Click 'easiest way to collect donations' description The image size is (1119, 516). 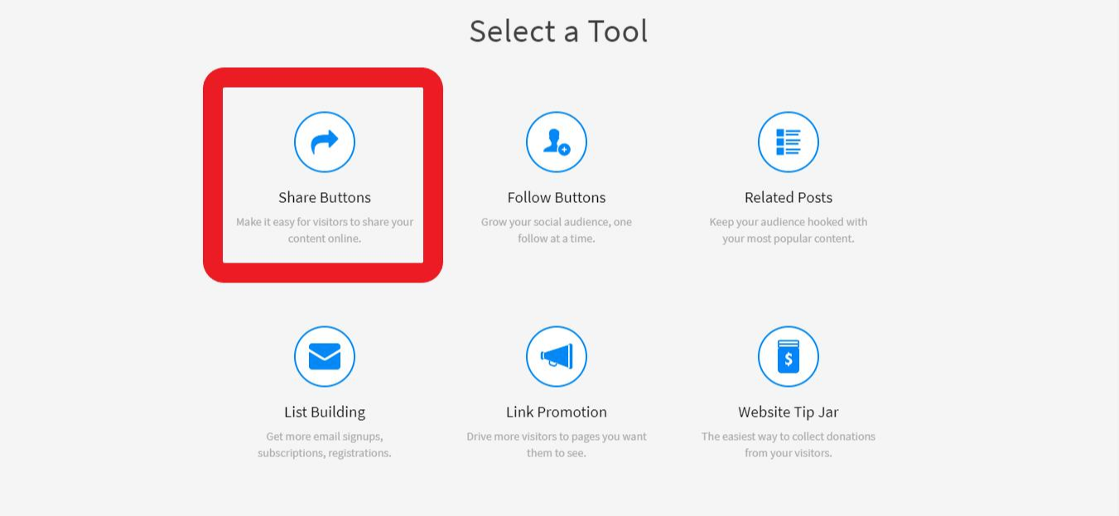(x=789, y=445)
